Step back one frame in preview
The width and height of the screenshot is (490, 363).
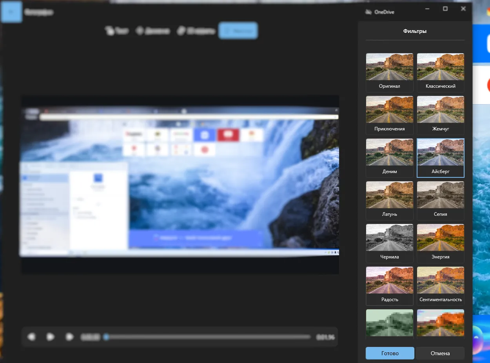pos(32,337)
